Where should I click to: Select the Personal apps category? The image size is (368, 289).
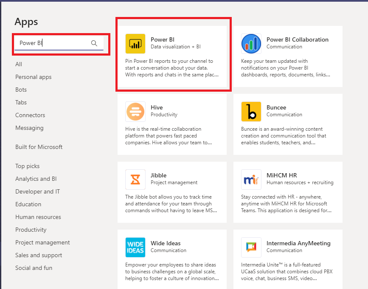pos(34,77)
